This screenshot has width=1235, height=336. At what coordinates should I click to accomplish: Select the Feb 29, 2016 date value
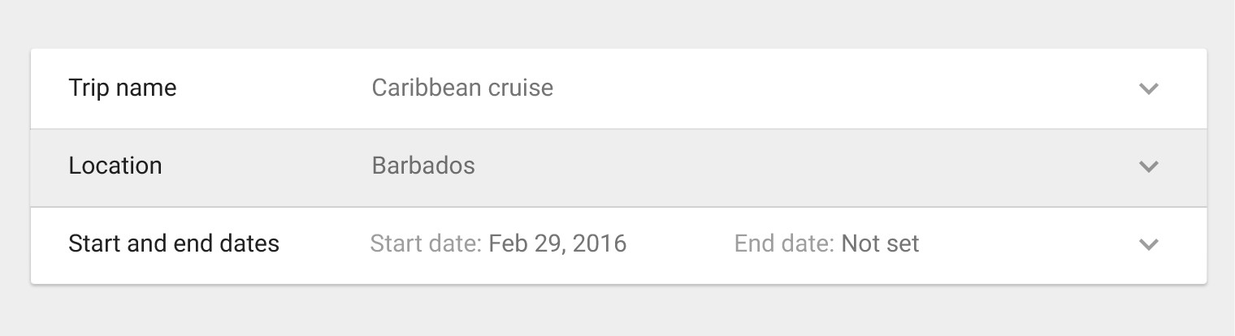pyautogui.click(x=557, y=243)
